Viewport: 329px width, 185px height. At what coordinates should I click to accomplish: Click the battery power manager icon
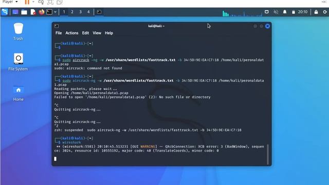(x=294, y=12)
